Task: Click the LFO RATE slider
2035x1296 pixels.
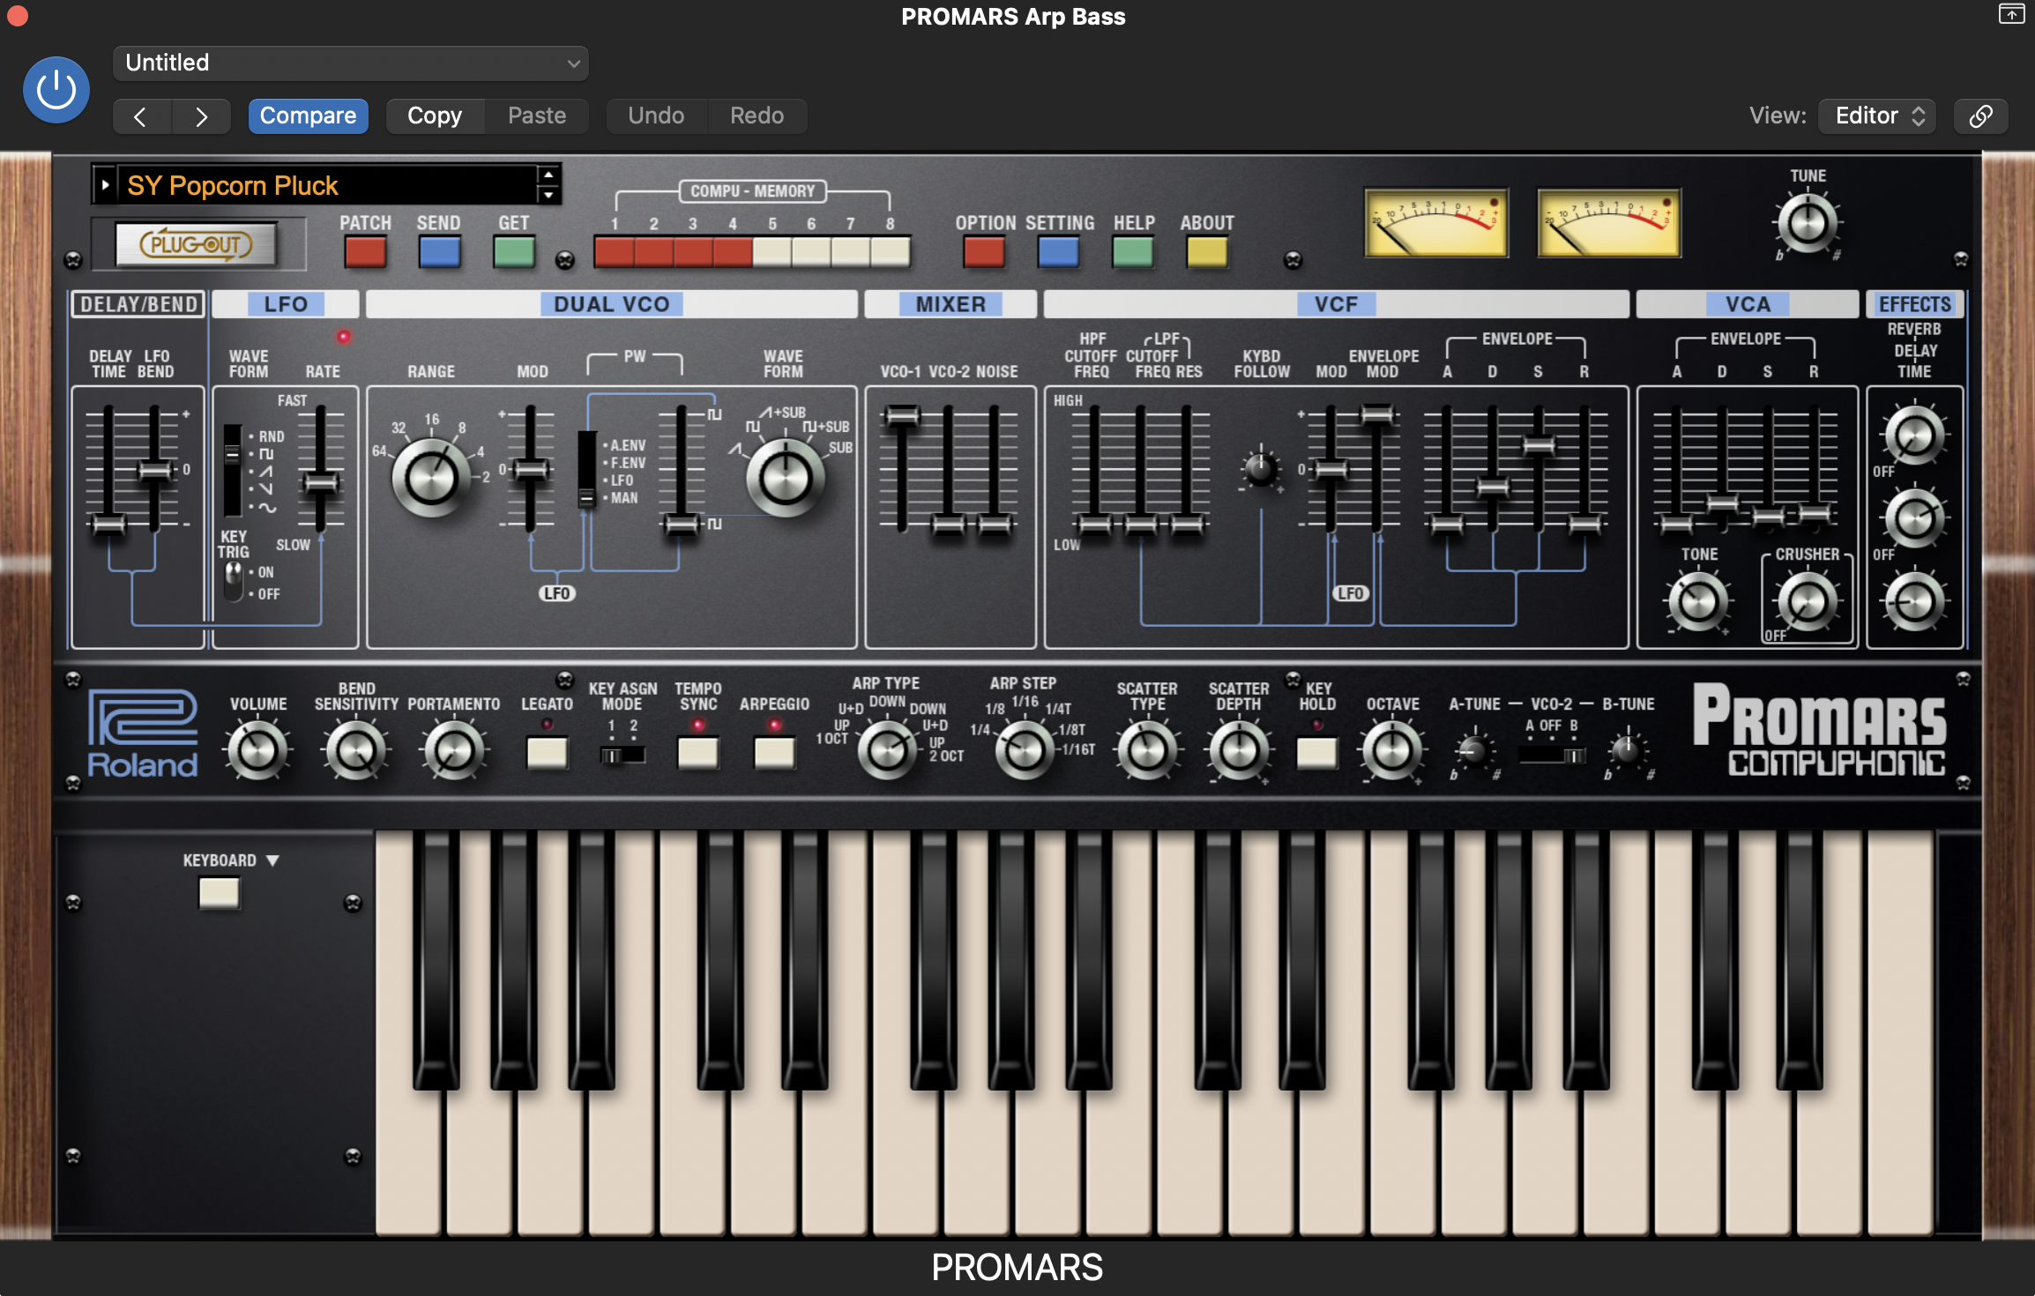Action: (x=321, y=482)
